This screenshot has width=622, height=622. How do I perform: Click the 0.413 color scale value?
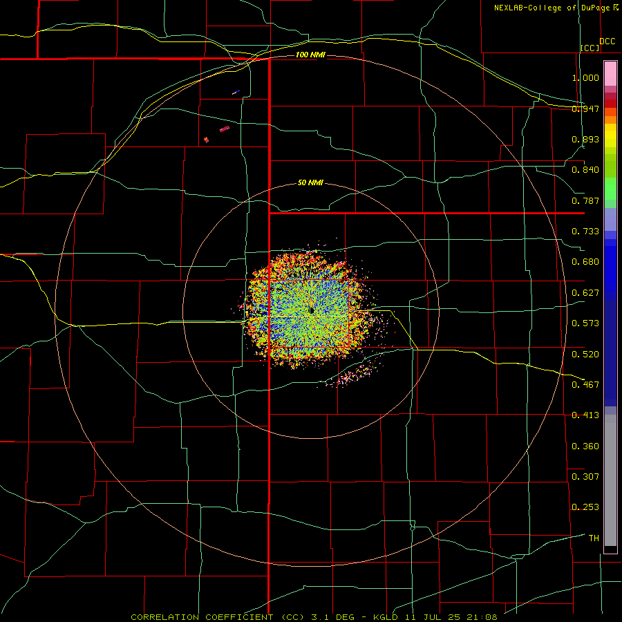pos(585,415)
